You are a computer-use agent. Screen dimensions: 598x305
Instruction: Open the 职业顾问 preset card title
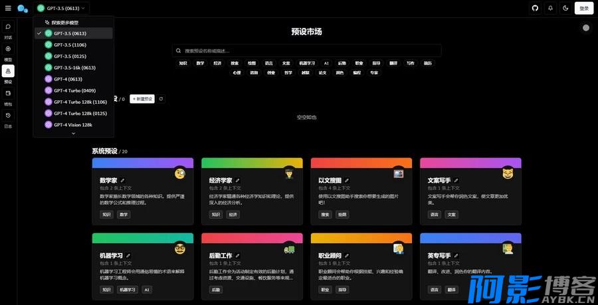tap(330, 255)
